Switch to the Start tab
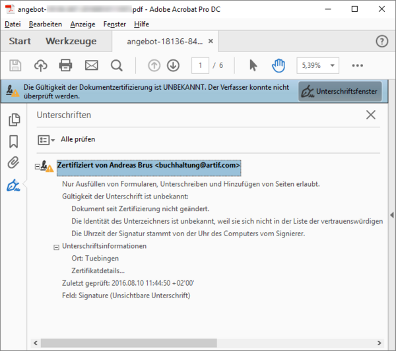This screenshot has width=396, height=351. click(x=20, y=41)
